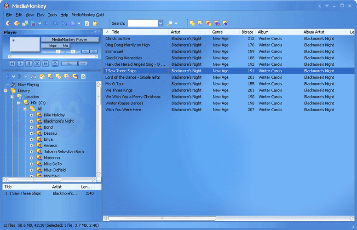Click the document properties toolbar icon
The height and width of the screenshot is (230, 357).
[87, 23]
